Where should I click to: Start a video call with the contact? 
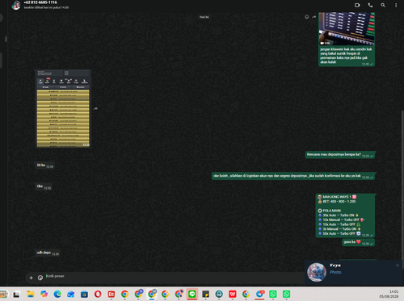pos(357,5)
